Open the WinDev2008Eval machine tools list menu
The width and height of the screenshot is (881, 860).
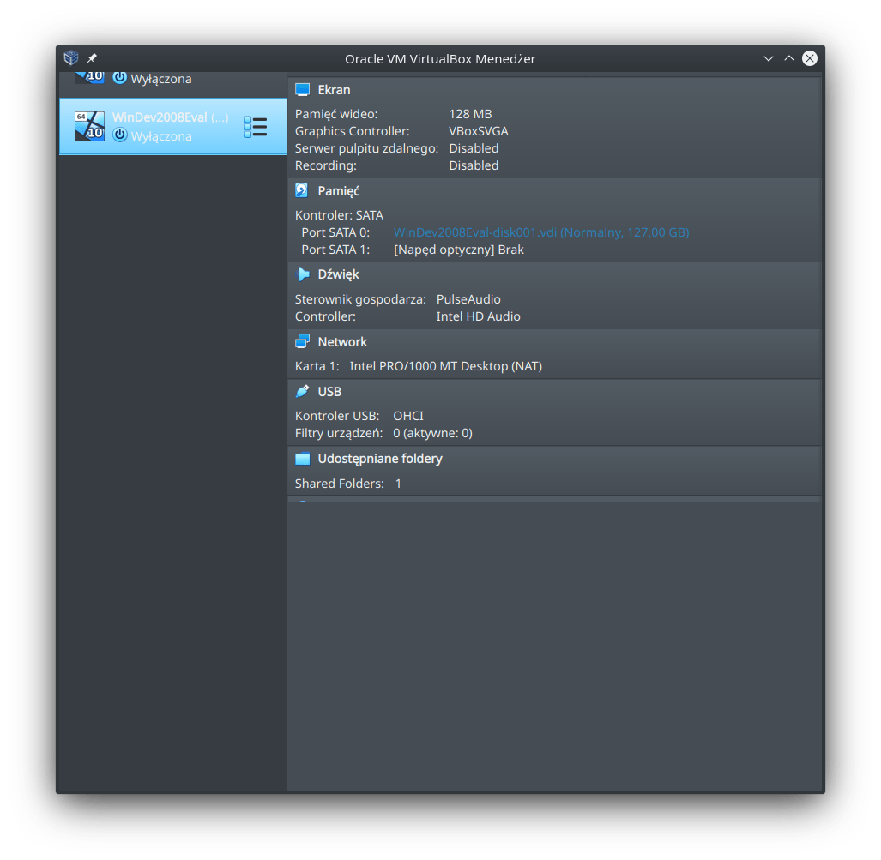pos(256,127)
